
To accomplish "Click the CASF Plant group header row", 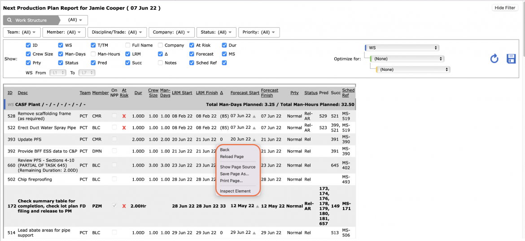I will click(x=180, y=105).
